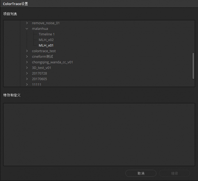Select the colortrace_test project name
Image resolution: width=198 pixels, height=181 pixels.
point(44,51)
